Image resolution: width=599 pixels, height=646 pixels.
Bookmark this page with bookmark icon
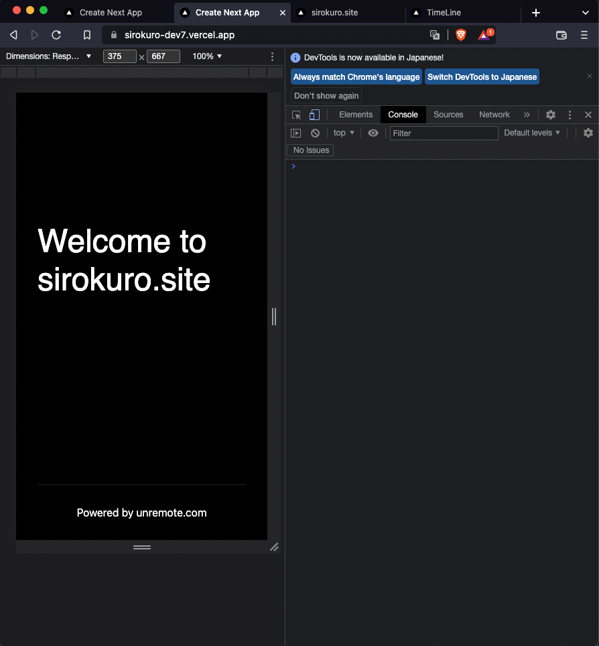(x=87, y=35)
